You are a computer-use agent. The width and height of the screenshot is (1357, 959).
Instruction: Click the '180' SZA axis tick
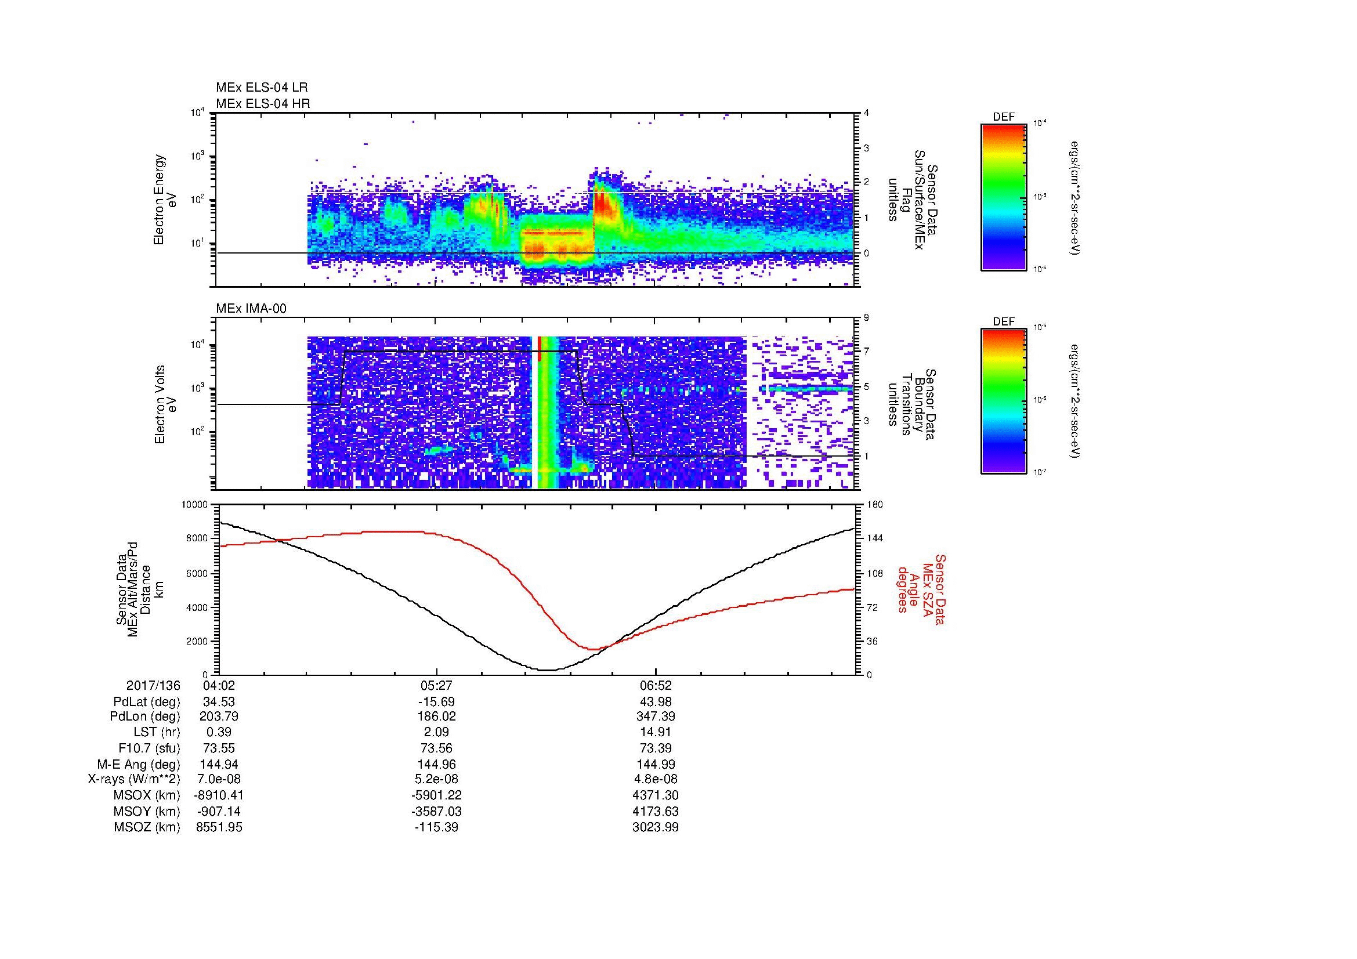pyautogui.click(x=876, y=505)
